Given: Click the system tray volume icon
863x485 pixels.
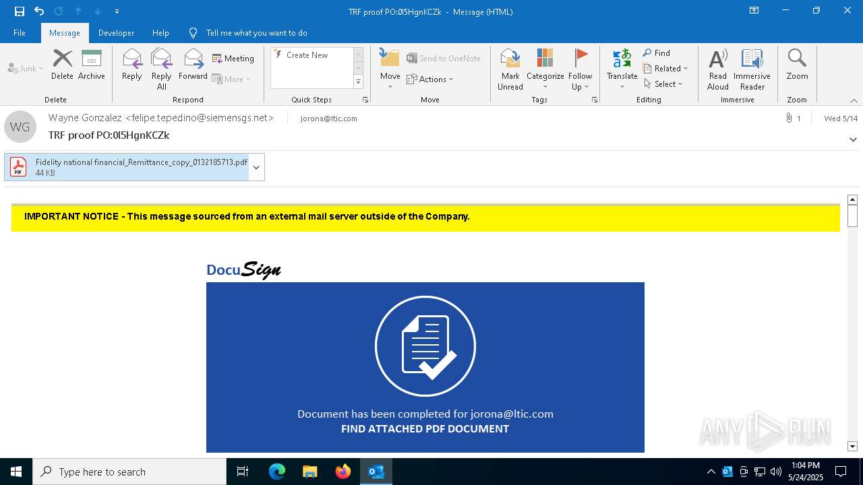Looking at the screenshot, I should tap(776, 472).
